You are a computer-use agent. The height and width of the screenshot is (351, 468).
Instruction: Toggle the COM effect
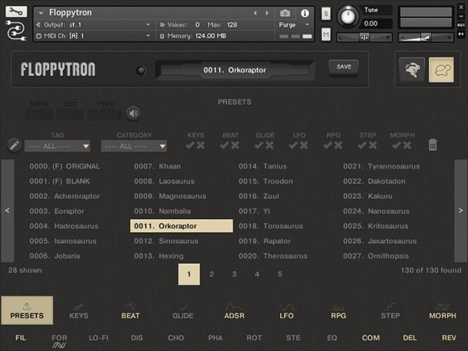pyautogui.click(x=371, y=338)
